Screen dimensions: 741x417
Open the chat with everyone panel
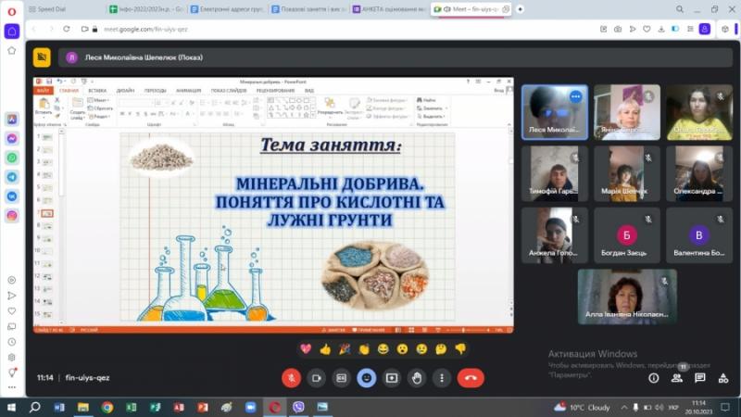700,378
